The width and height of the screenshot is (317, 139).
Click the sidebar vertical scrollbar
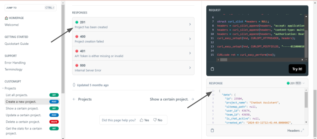(x=63, y=48)
